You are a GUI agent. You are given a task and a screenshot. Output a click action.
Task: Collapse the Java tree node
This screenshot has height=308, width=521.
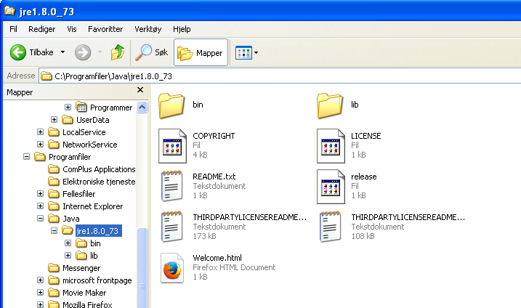(40, 219)
